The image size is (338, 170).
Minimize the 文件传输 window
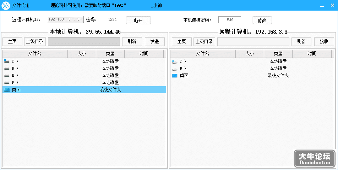click(322, 6)
